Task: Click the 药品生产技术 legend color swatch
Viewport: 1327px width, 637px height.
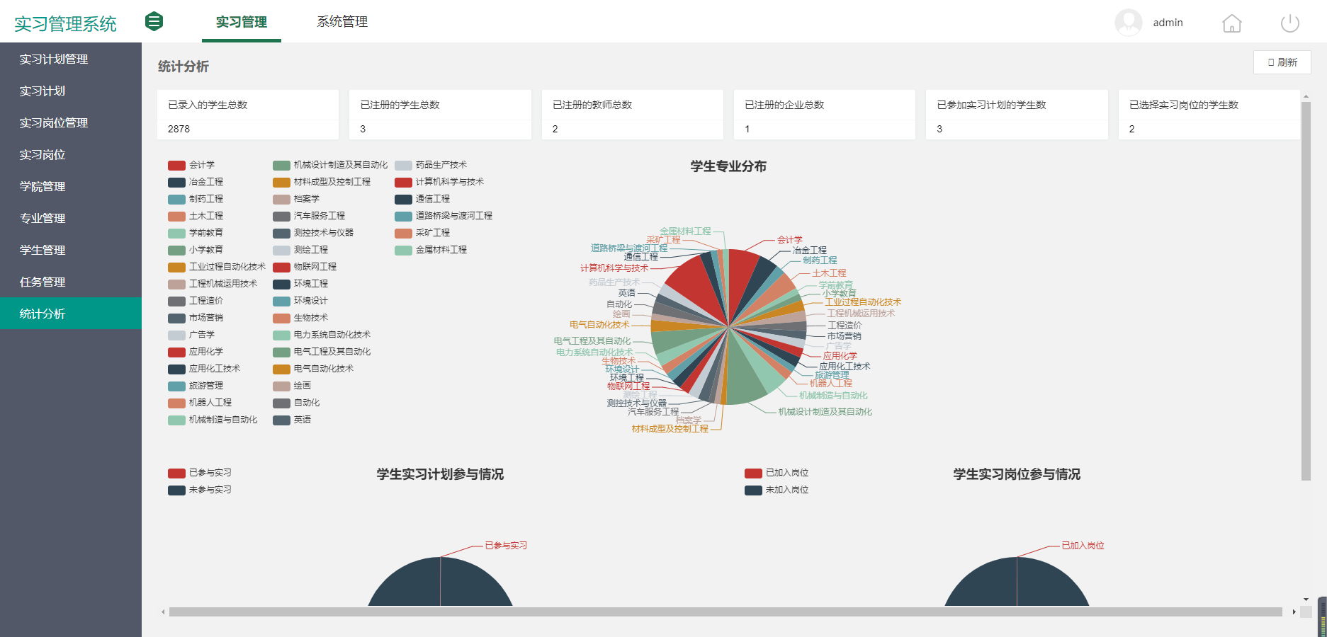Action: point(403,166)
